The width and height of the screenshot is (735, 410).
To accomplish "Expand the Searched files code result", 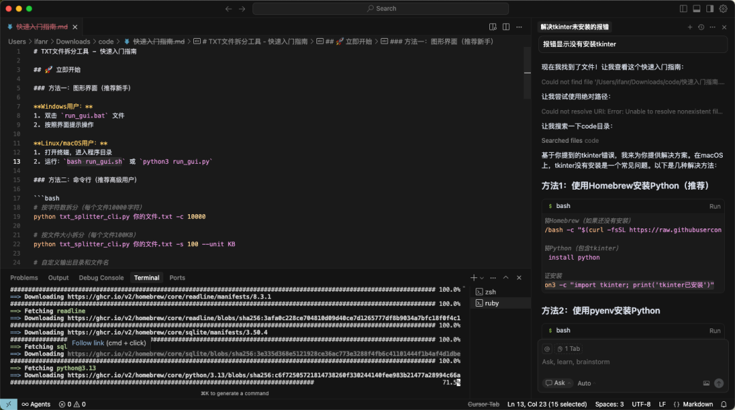I will pos(570,141).
